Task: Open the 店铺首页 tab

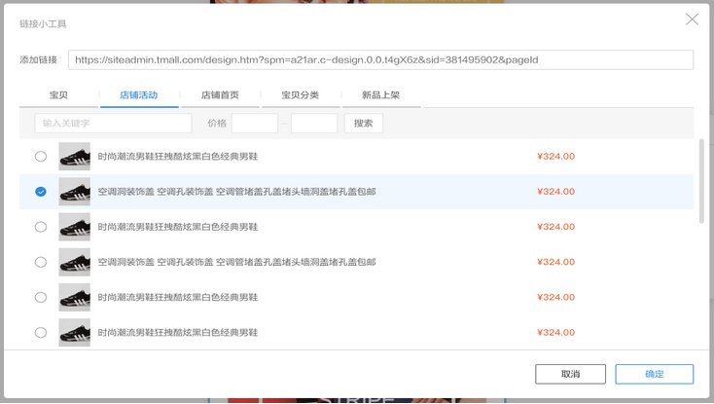Action: coord(220,95)
